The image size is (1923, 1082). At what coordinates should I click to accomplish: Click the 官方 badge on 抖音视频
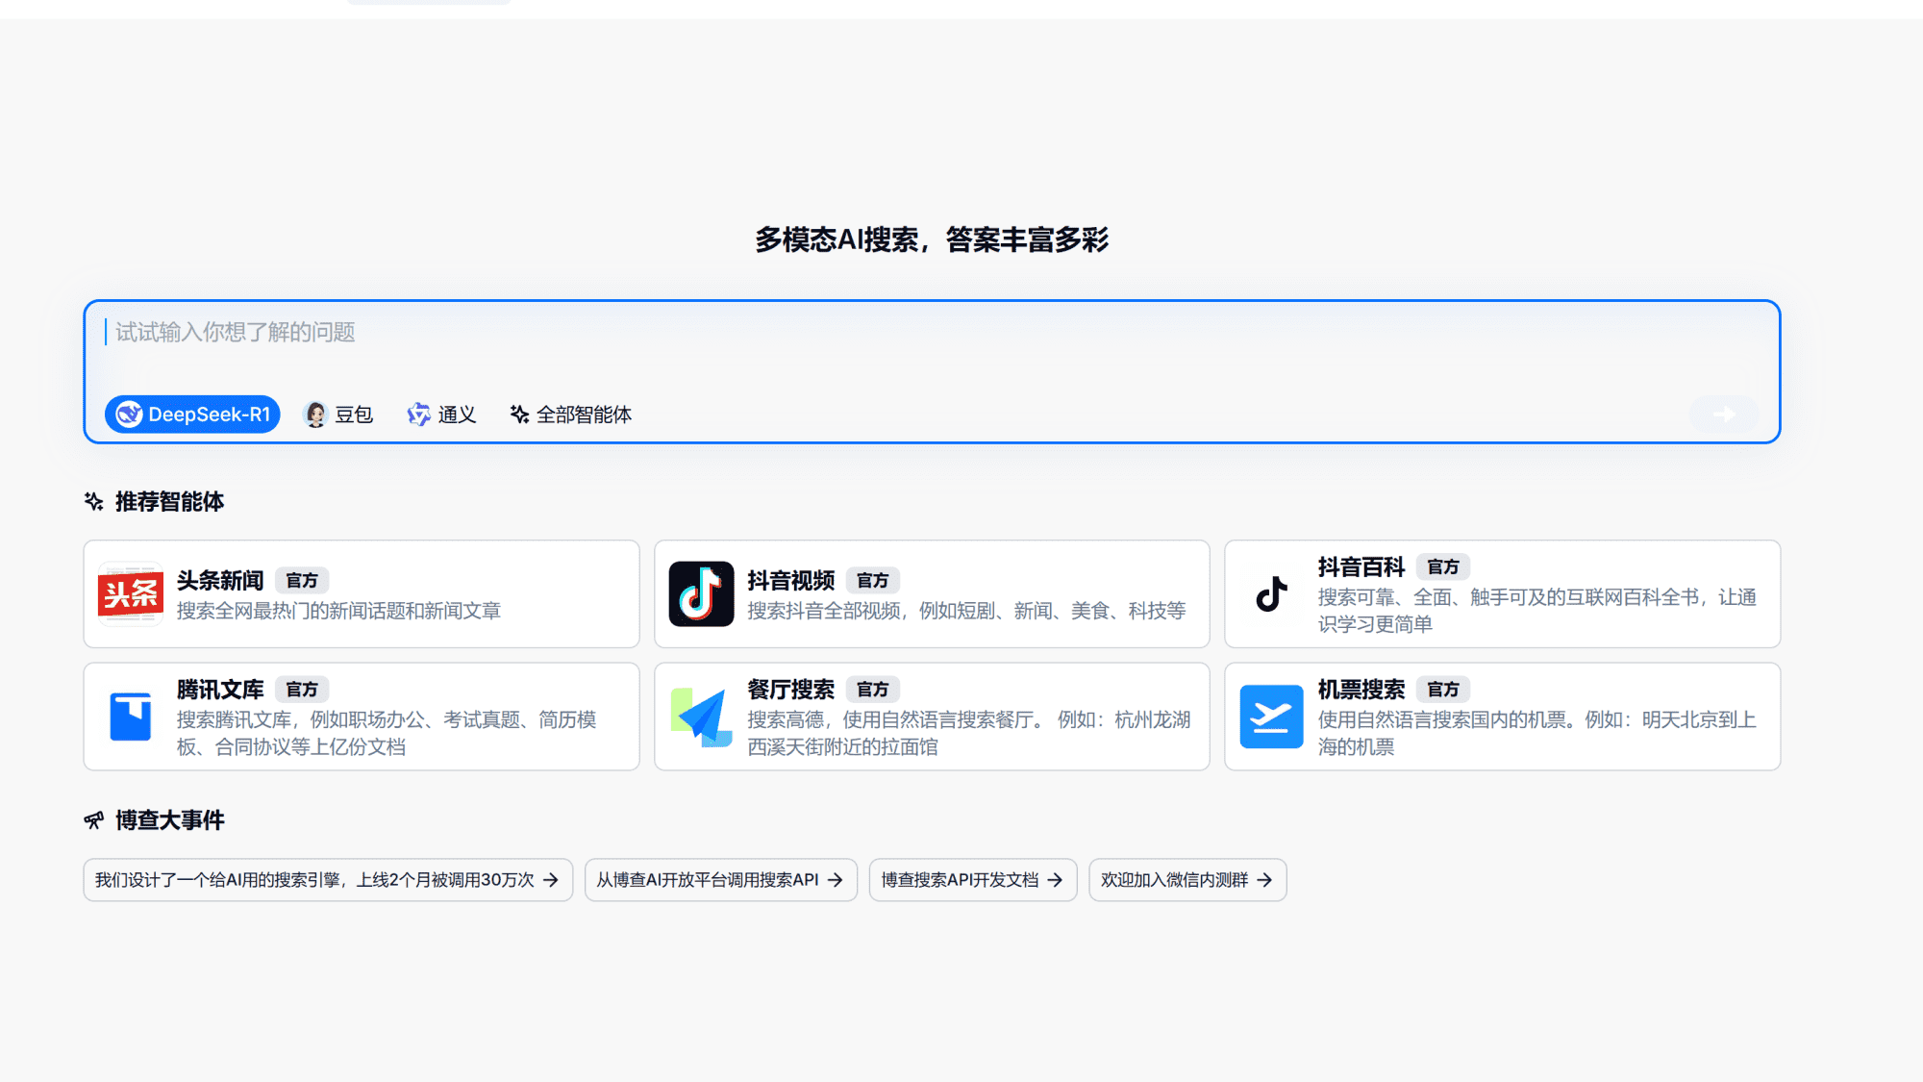[873, 581]
